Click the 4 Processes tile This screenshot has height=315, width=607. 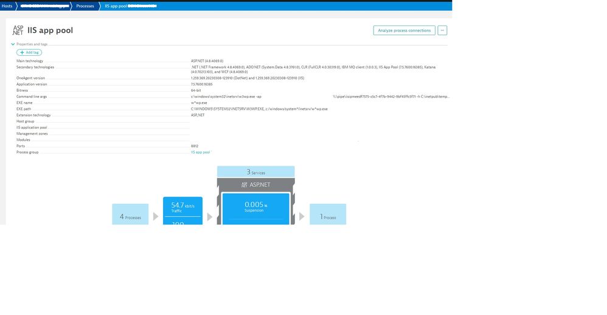click(130, 217)
